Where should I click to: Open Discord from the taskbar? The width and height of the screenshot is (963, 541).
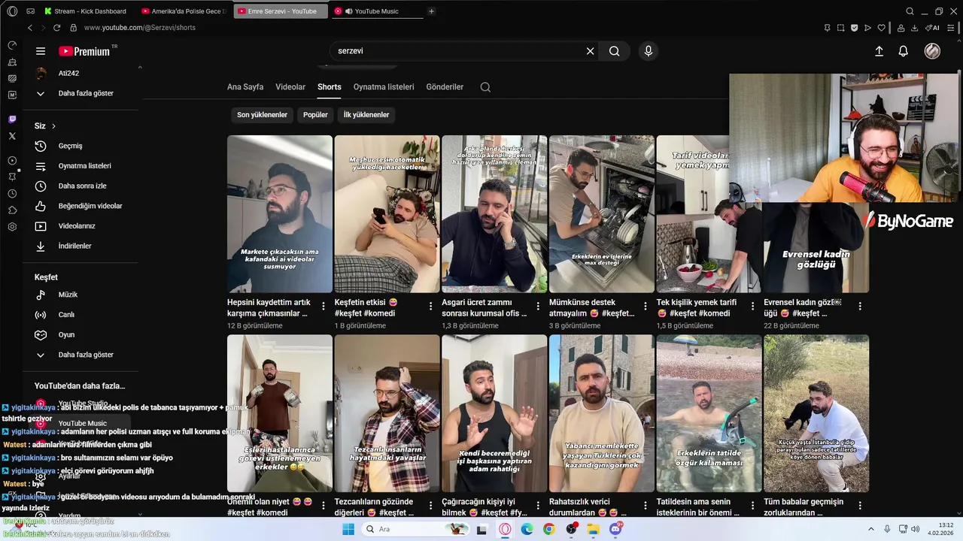[615, 529]
